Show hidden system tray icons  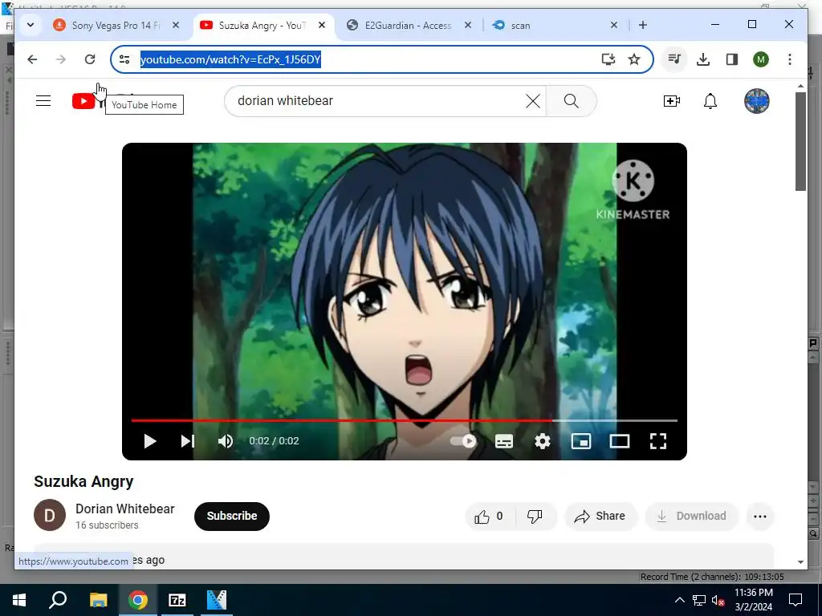[x=679, y=600]
